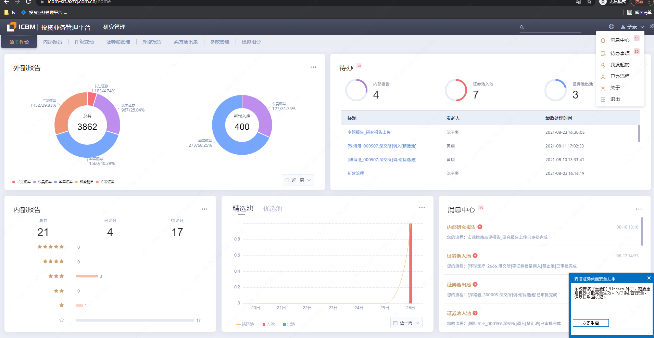654x338 pixels.
Task: Click the browser reload icon
Action: click(28, 2)
